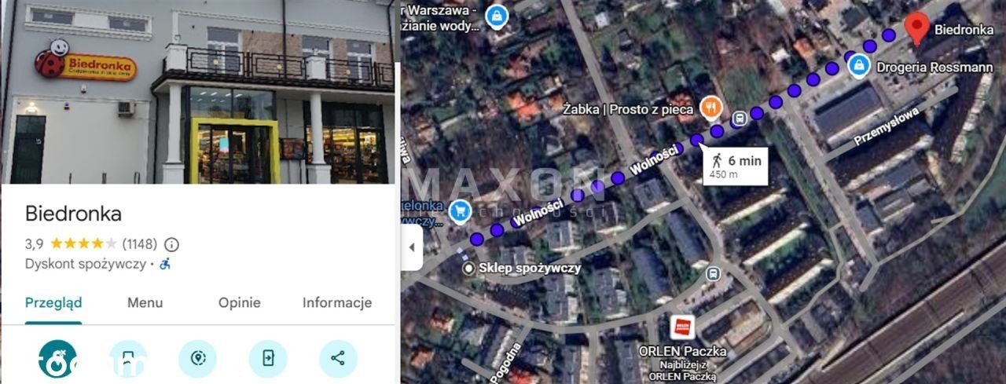Open the Informacje tab
This screenshot has height=384, width=1006.
pos(337,303)
